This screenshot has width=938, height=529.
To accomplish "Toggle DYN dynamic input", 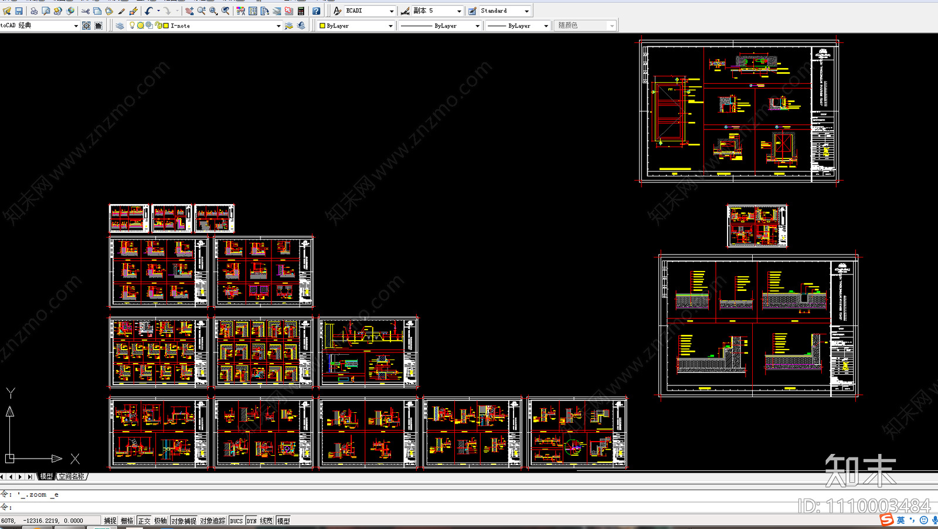I will pyautogui.click(x=252, y=521).
